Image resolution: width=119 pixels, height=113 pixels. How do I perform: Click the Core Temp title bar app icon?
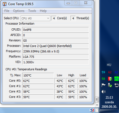tap(5, 4)
